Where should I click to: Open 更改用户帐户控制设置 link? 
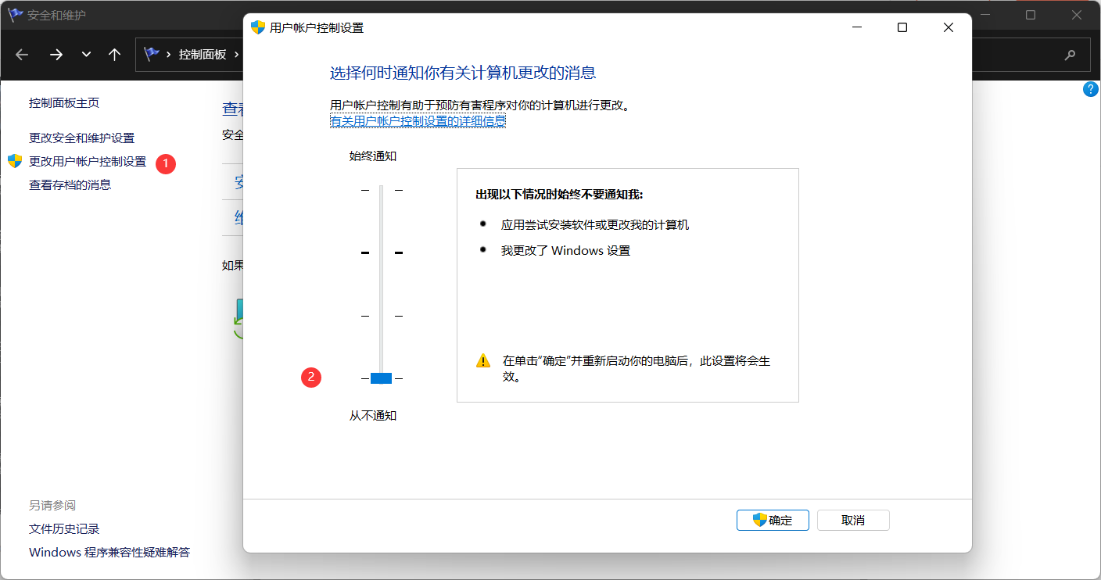pyautogui.click(x=88, y=162)
